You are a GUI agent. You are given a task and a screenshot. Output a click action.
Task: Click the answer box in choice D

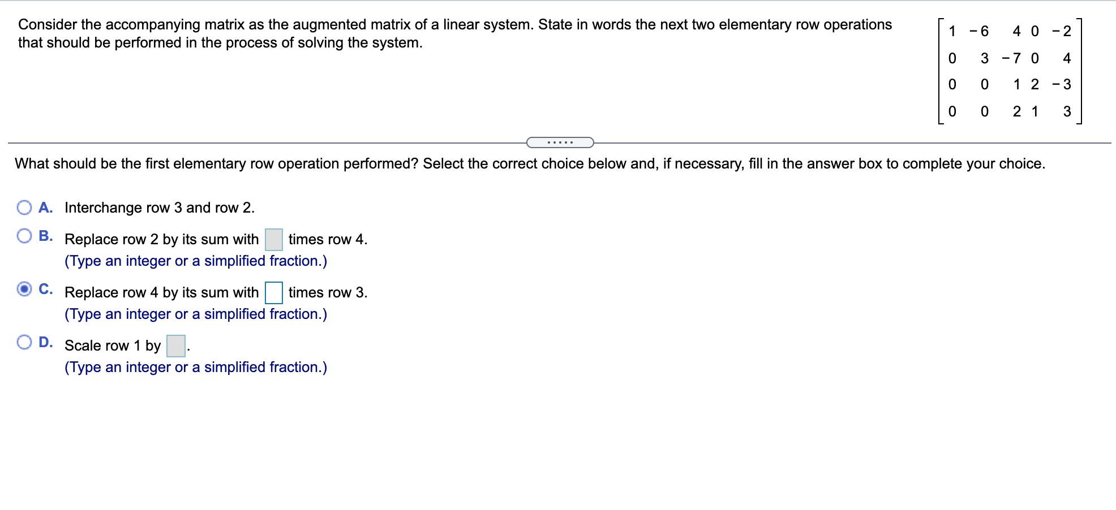pos(175,345)
